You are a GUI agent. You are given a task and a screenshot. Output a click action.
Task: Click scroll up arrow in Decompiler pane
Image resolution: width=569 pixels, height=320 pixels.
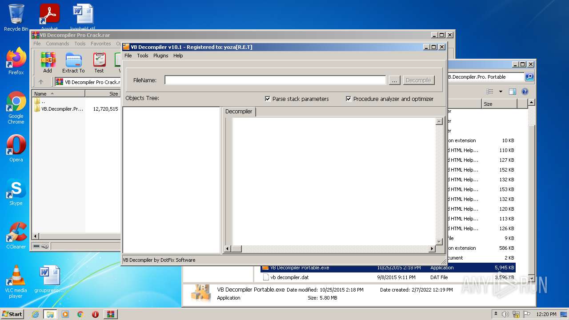439,121
